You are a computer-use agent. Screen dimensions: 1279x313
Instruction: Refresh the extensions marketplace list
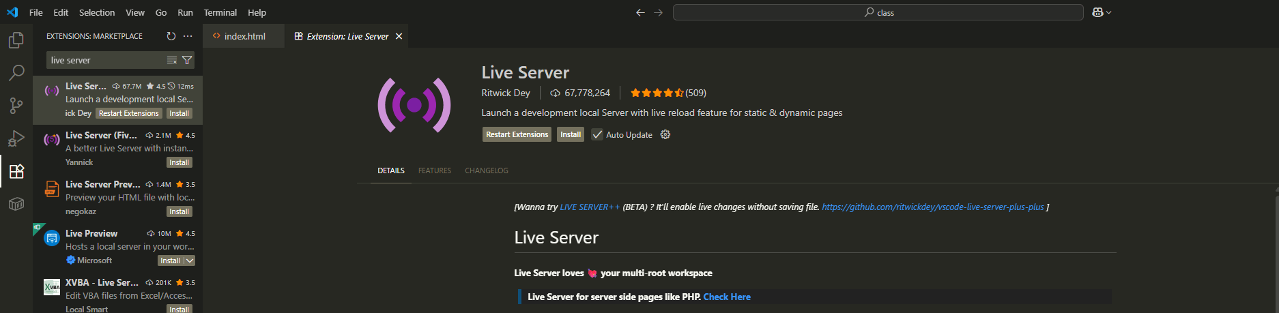point(171,36)
